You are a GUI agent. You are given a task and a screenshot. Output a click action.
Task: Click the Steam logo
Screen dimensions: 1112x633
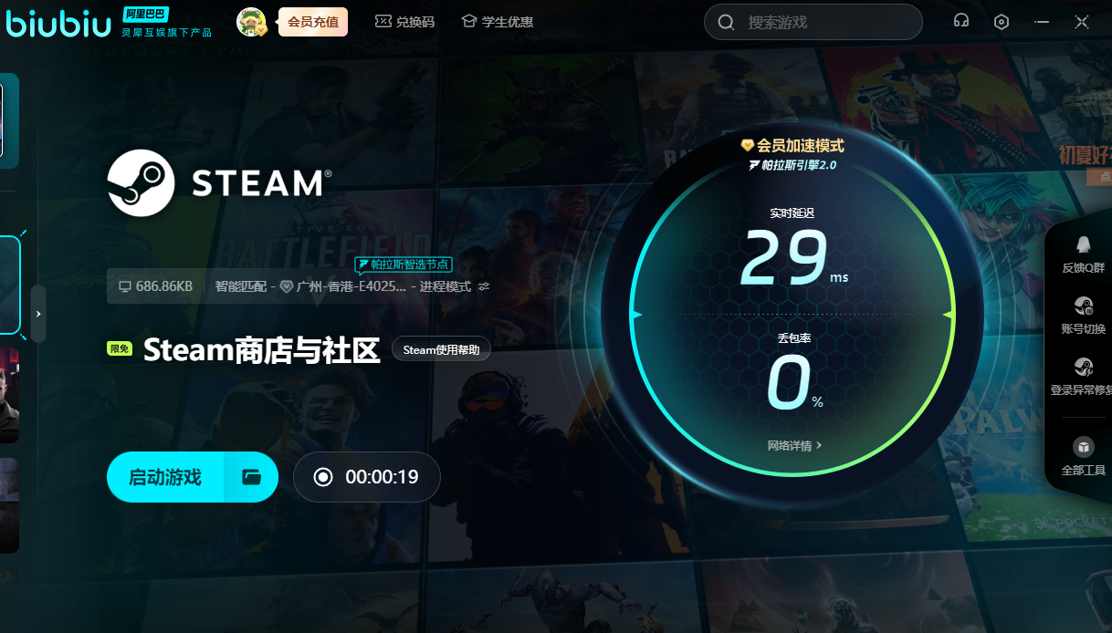coord(219,183)
